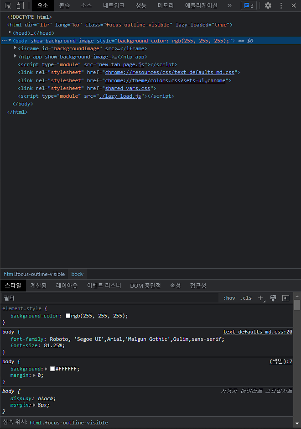Screen dimensions: 301x429
Task: Open the 속성 pane tab
Action: 175,286
